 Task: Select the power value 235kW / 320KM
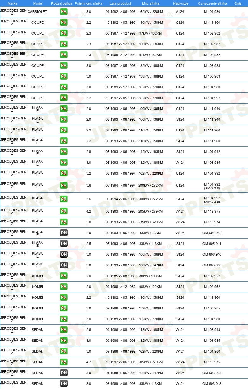pos(151,222)
